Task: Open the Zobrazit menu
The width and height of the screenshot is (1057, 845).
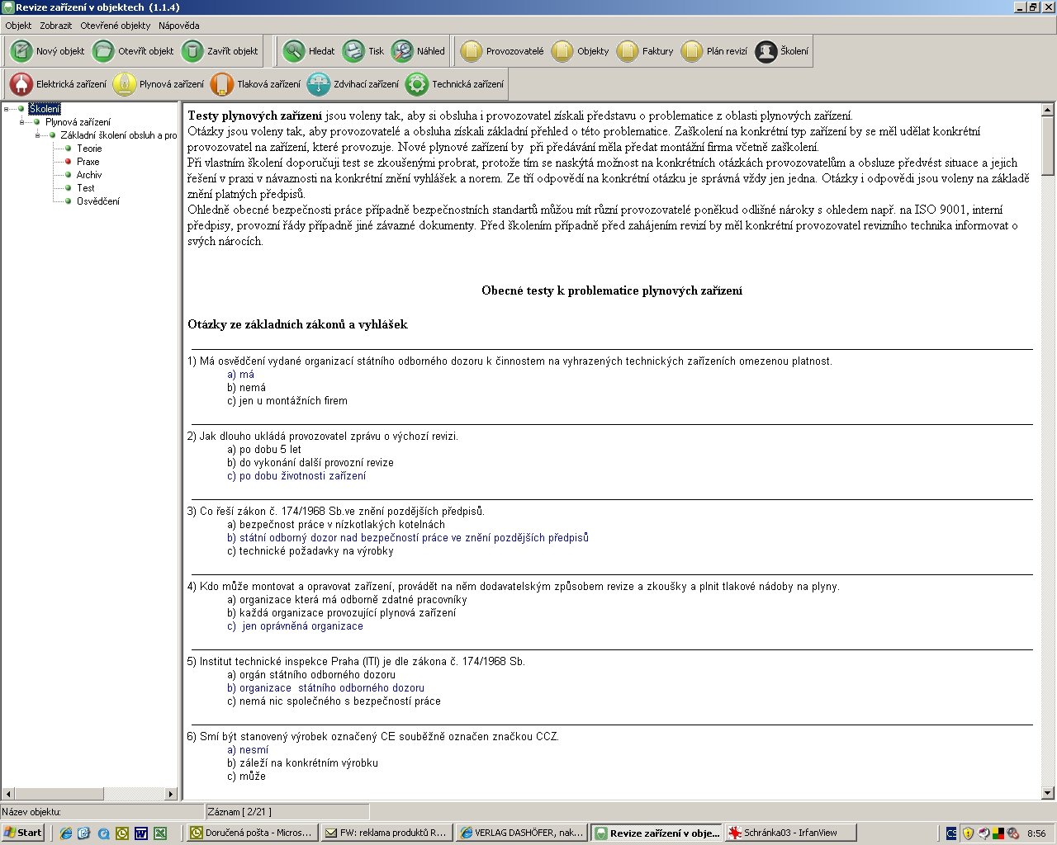Action: [55, 26]
